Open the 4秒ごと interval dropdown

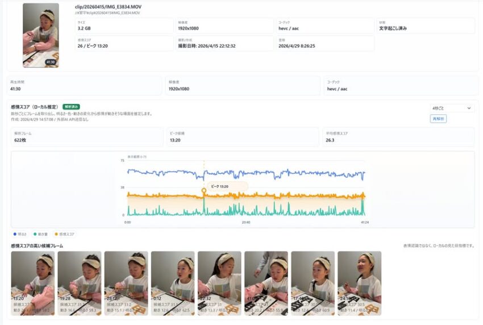(x=452, y=108)
